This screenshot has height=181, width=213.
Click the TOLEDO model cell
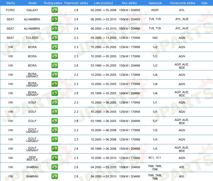click(x=32, y=38)
